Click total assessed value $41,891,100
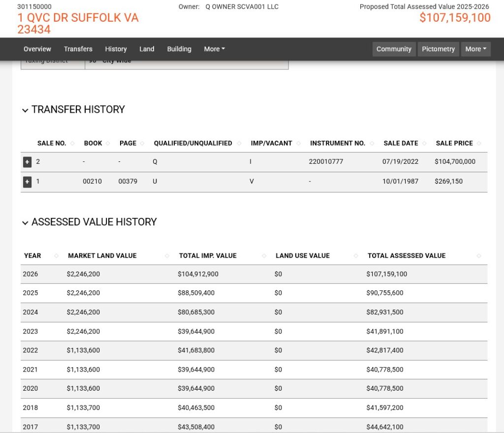The image size is (504, 433). pyautogui.click(x=385, y=332)
